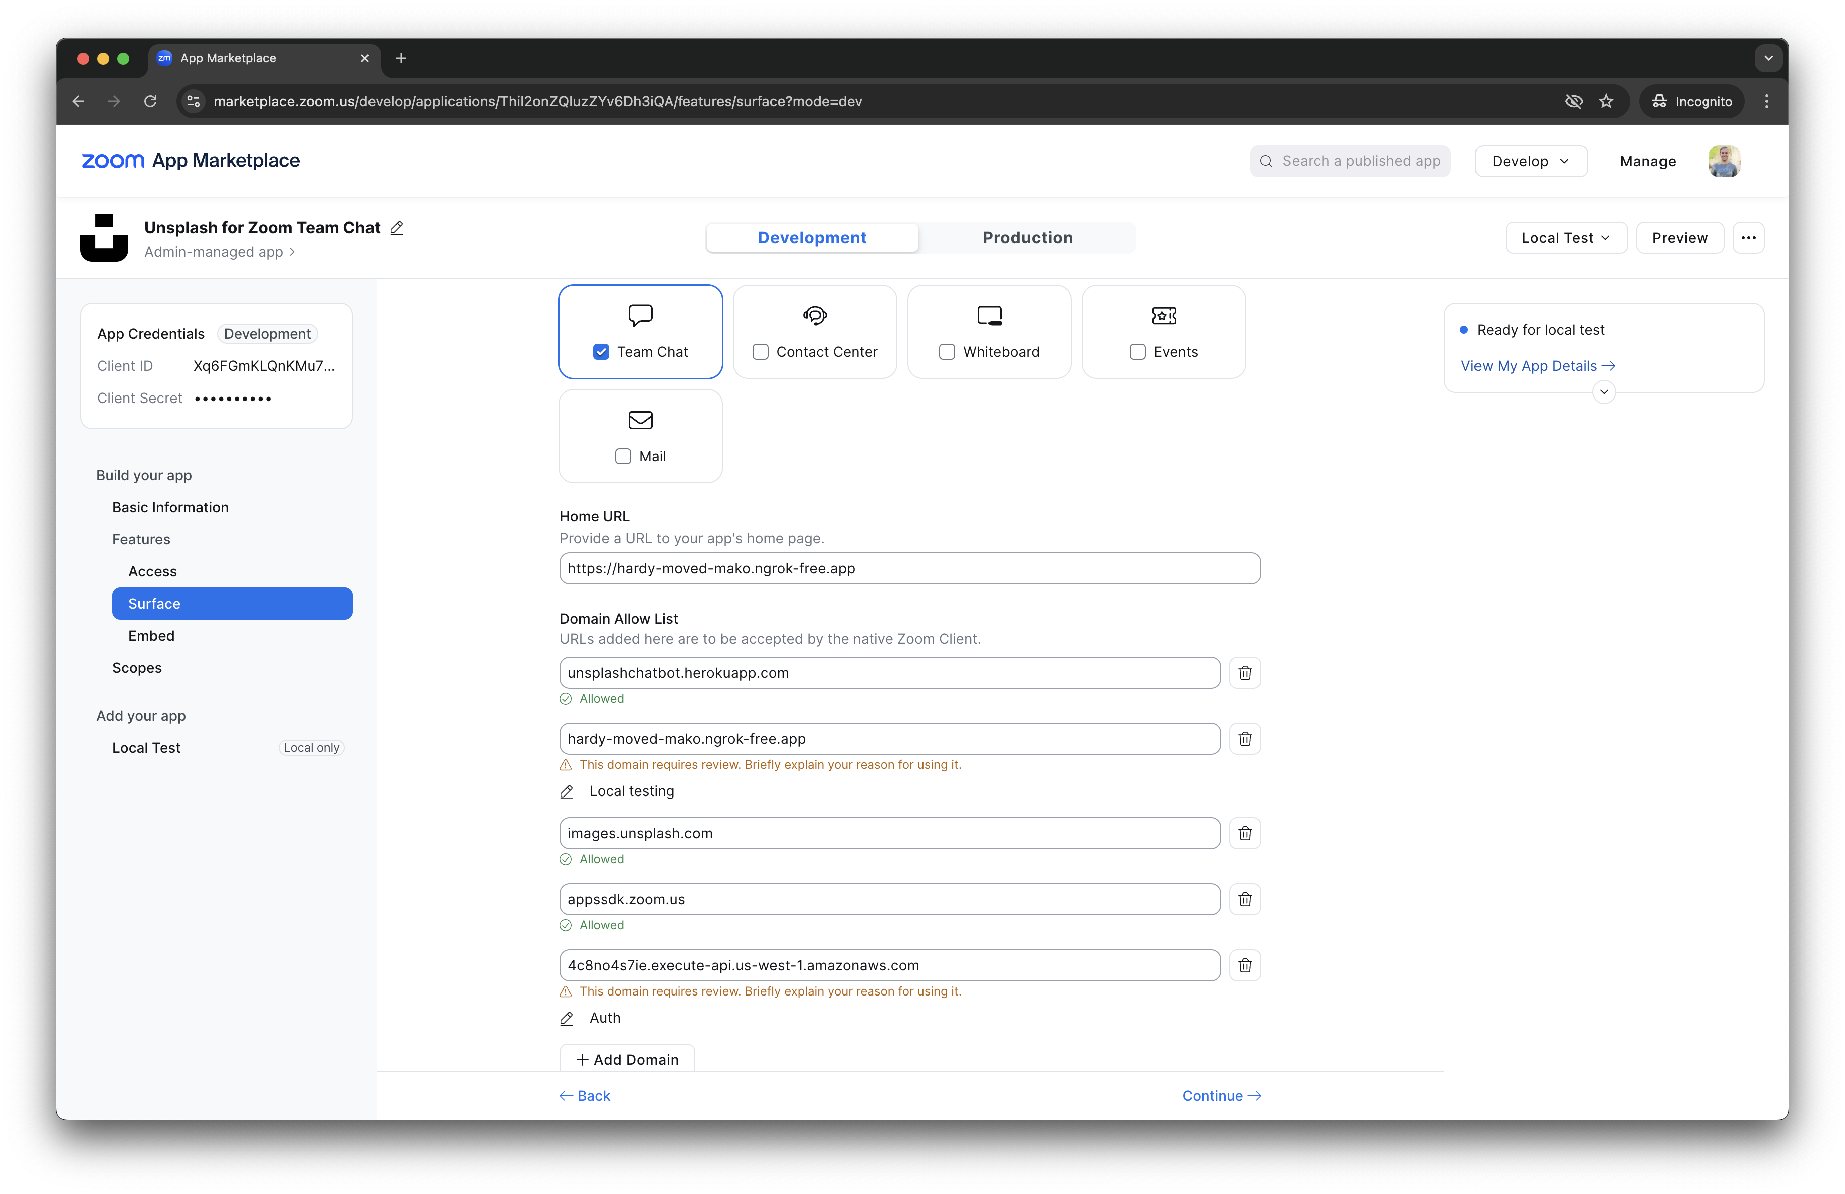Check the Mail surface checkbox
Screen dimensions: 1845x1194
click(623, 456)
